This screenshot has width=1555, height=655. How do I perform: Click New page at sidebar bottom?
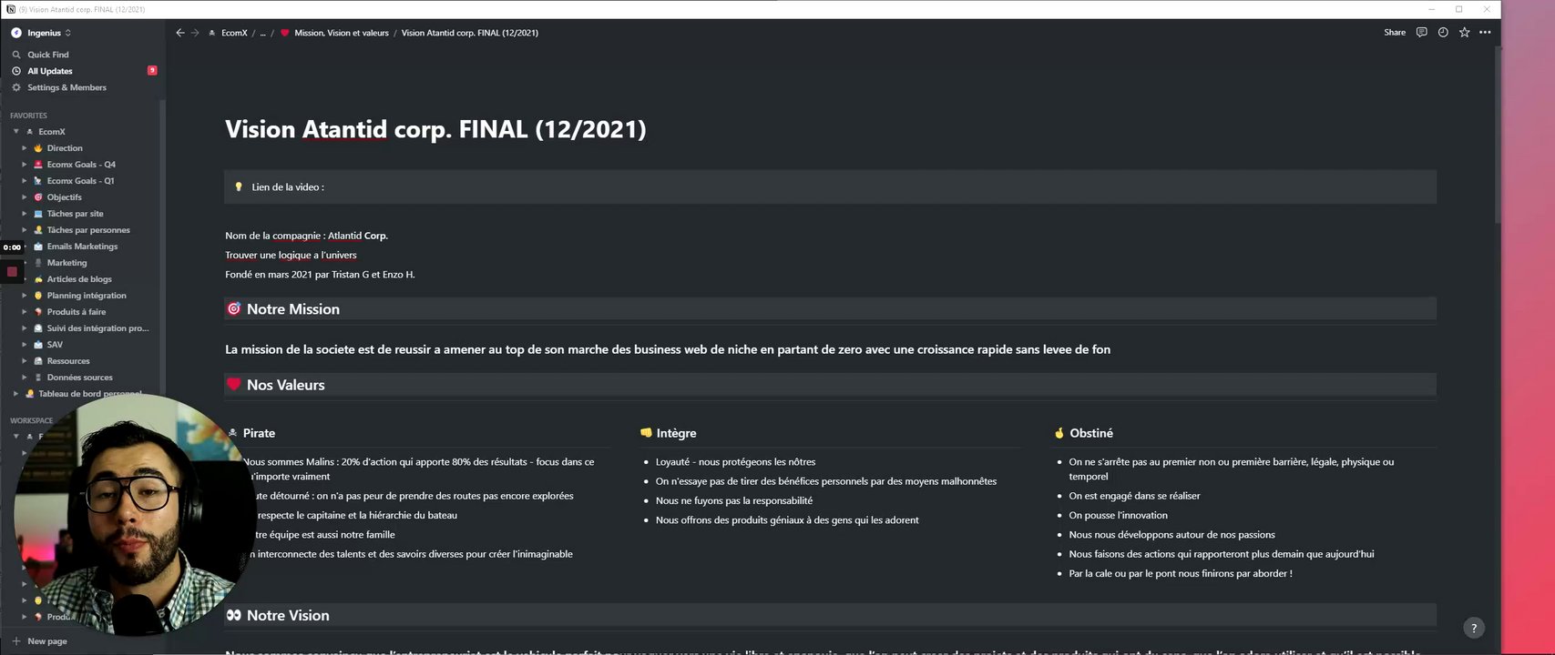(x=46, y=641)
